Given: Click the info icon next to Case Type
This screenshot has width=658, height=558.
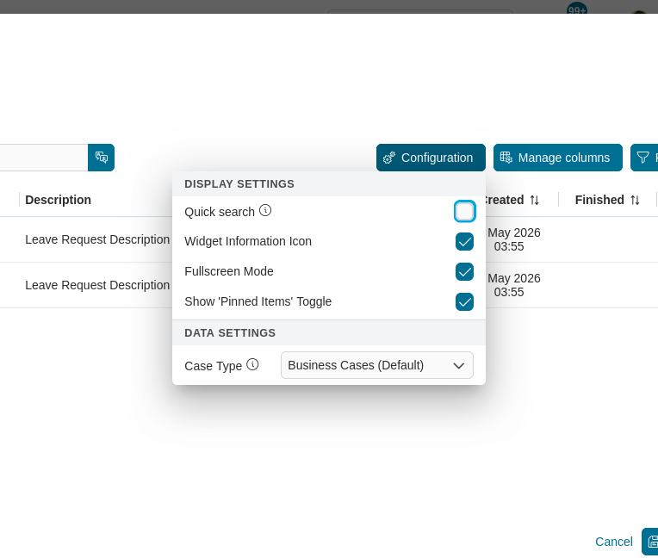Looking at the screenshot, I should click(x=252, y=364).
